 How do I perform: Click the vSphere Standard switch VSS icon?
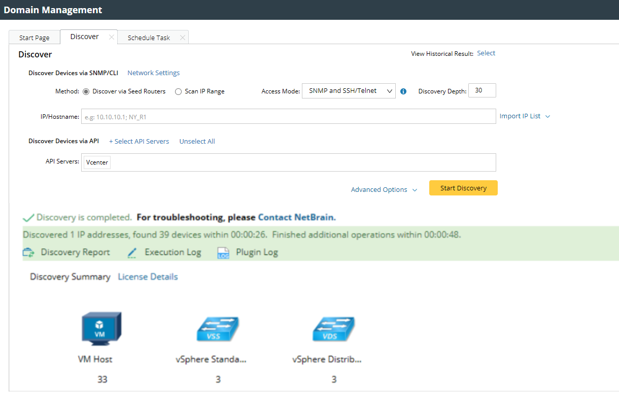218,330
